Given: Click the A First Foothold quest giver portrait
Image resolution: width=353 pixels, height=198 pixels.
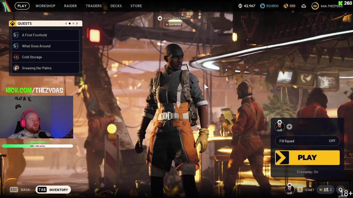Looking at the screenshot, I should coord(16,35).
